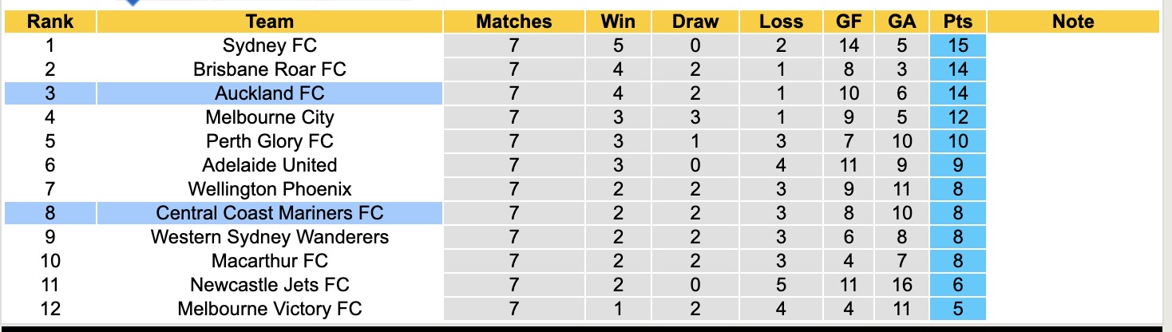Select the Wellington Phoenix team name
The width and height of the screenshot is (1172, 332).
click(x=270, y=189)
